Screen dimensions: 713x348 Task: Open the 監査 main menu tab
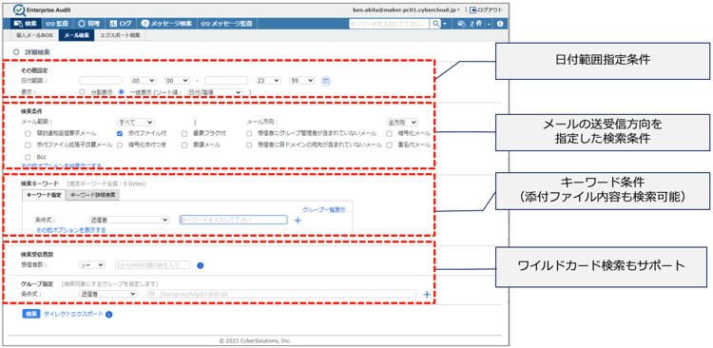point(57,24)
